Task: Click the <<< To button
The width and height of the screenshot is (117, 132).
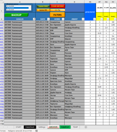Action: (57, 10)
